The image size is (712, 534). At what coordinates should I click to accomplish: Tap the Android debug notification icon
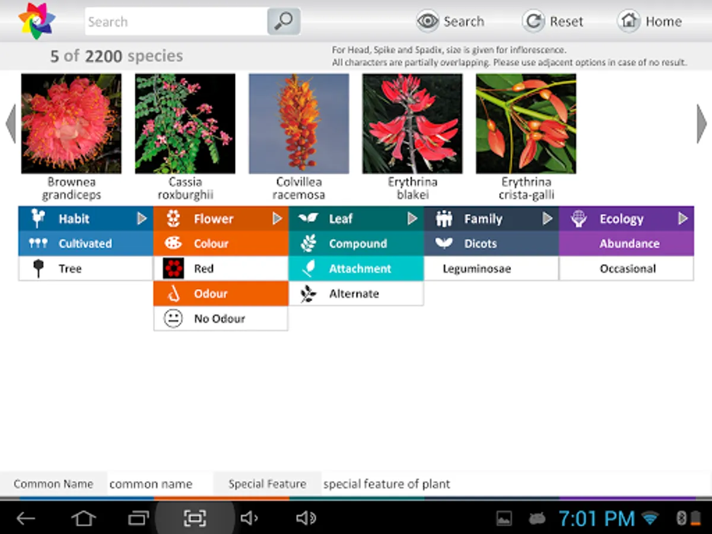537,519
